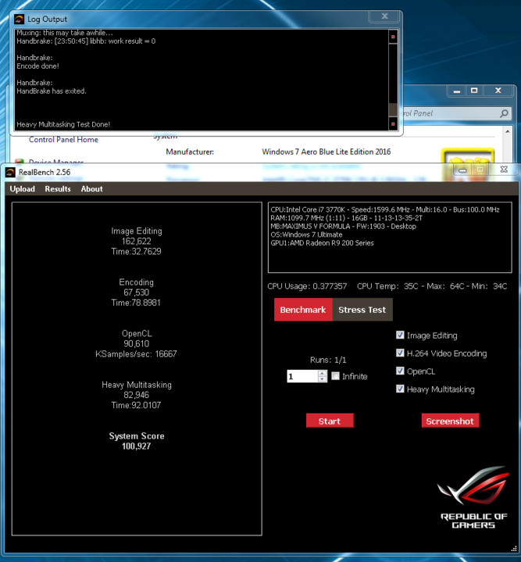Open the About menu in RealBench
The width and height of the screenshot is (521, 562).
(x=92, y=189)
